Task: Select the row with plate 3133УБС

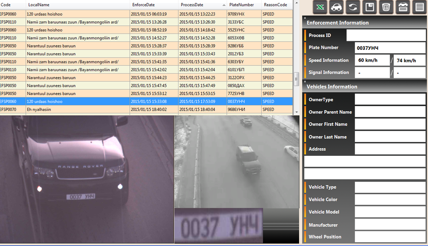Action: click(146, 22)
